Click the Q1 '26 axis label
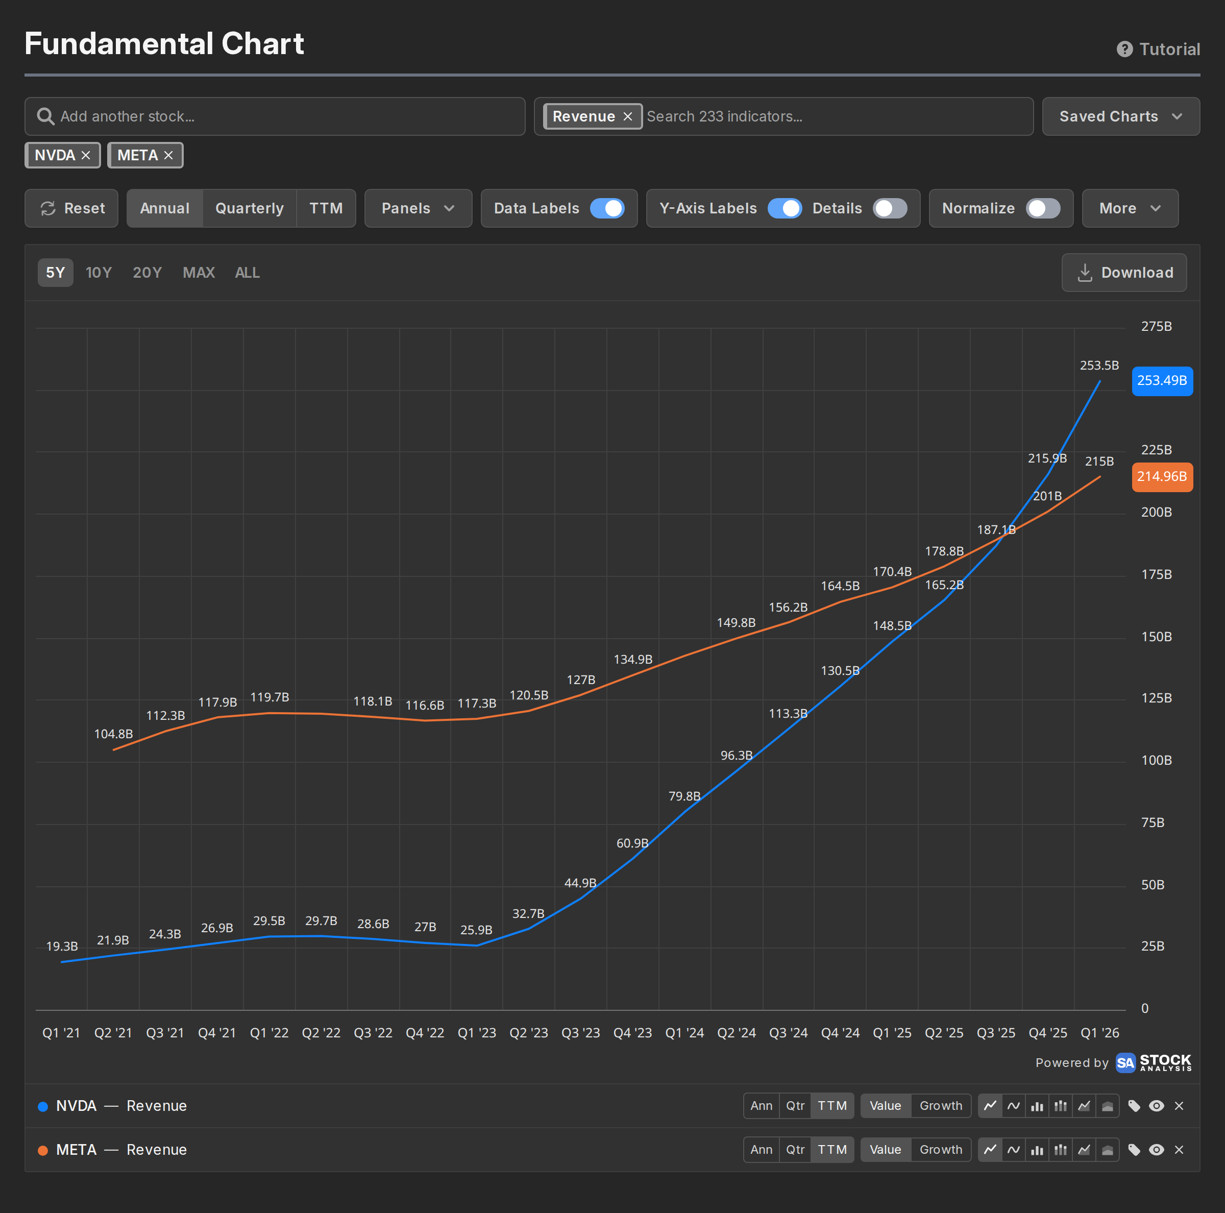This screenshot has height=1213, width=1225. pos(1099,1033)
